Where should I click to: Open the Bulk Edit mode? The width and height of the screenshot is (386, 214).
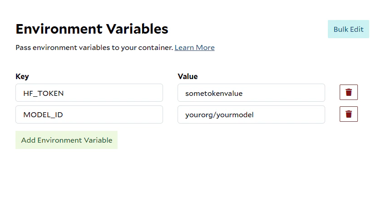click(348, 29)
